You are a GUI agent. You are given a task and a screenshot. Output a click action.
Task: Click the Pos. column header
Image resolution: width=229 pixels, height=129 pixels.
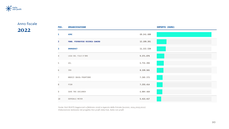point(60,27)
